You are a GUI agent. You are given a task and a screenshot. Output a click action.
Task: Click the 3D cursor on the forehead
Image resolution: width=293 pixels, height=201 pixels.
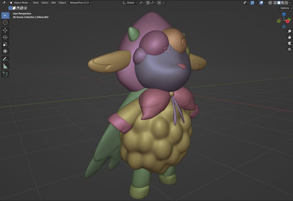(166, 50)
